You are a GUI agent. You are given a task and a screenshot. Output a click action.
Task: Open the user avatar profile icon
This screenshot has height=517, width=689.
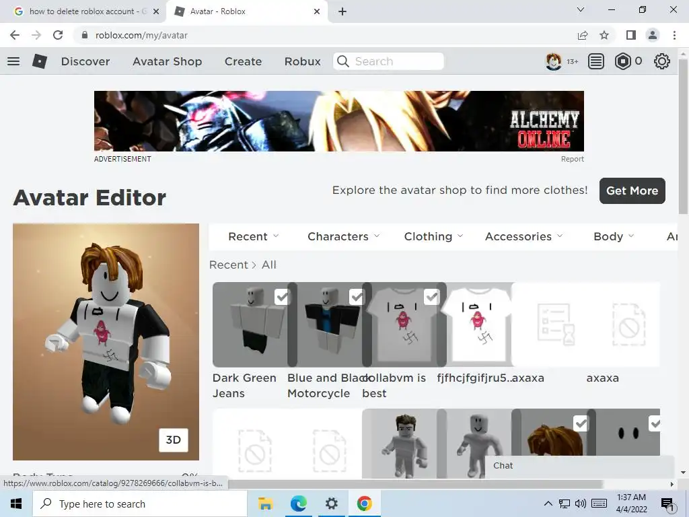[553, 61]
